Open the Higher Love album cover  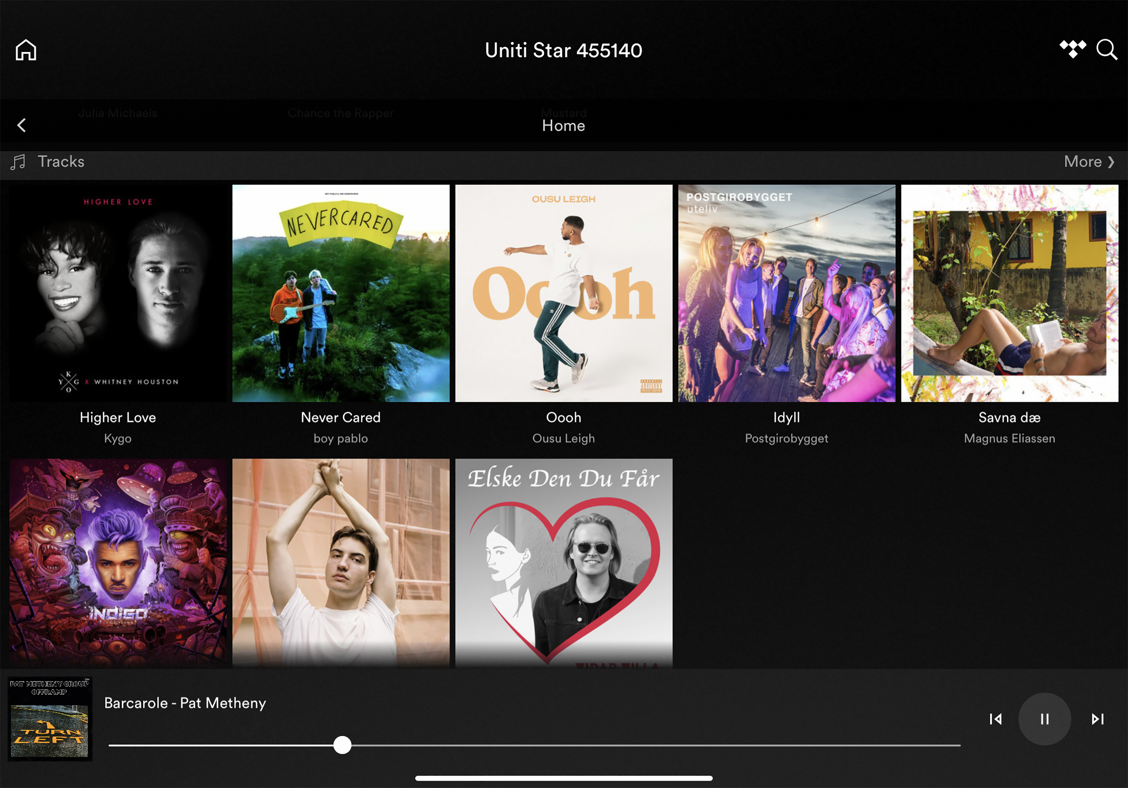(118, 293)
